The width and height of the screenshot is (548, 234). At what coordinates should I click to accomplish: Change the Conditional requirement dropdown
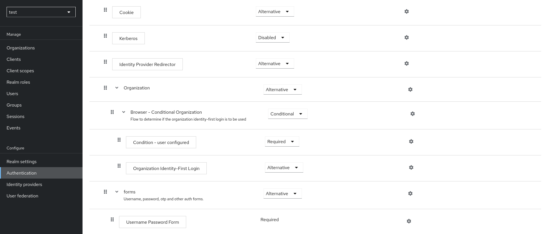[x=288, y=114]
